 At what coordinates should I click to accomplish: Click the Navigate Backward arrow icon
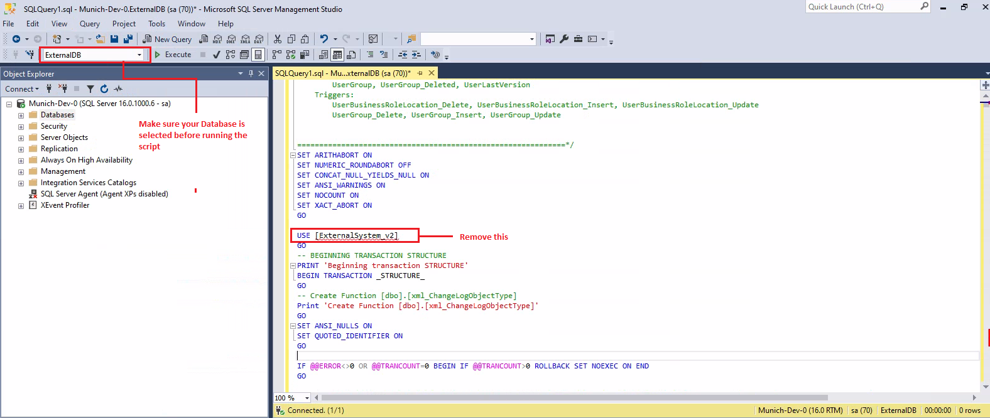pos(16,39)
